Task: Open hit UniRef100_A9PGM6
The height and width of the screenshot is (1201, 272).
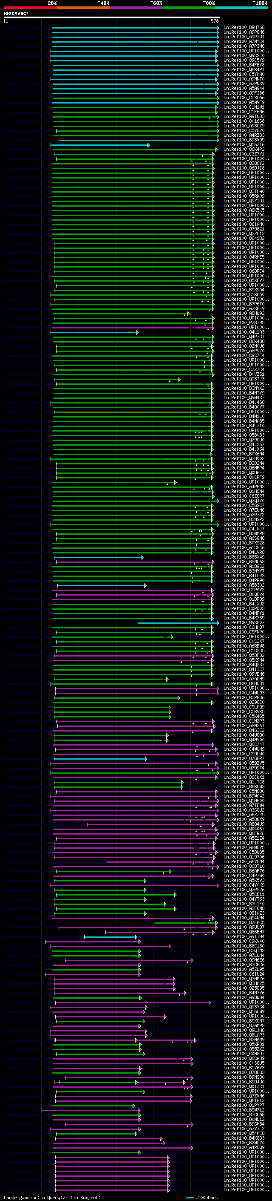Action: [244, 32]
